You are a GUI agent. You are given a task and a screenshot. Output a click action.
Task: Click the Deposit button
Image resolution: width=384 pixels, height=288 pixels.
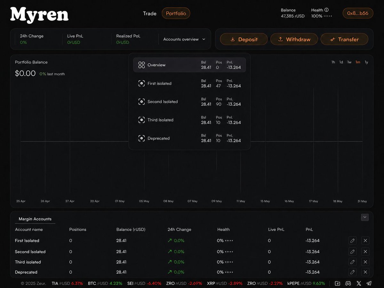pyautogui.click(x=244, y=39)
